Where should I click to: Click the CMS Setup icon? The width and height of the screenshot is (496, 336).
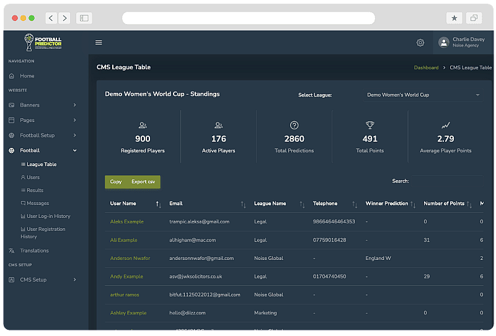[12, 280]
